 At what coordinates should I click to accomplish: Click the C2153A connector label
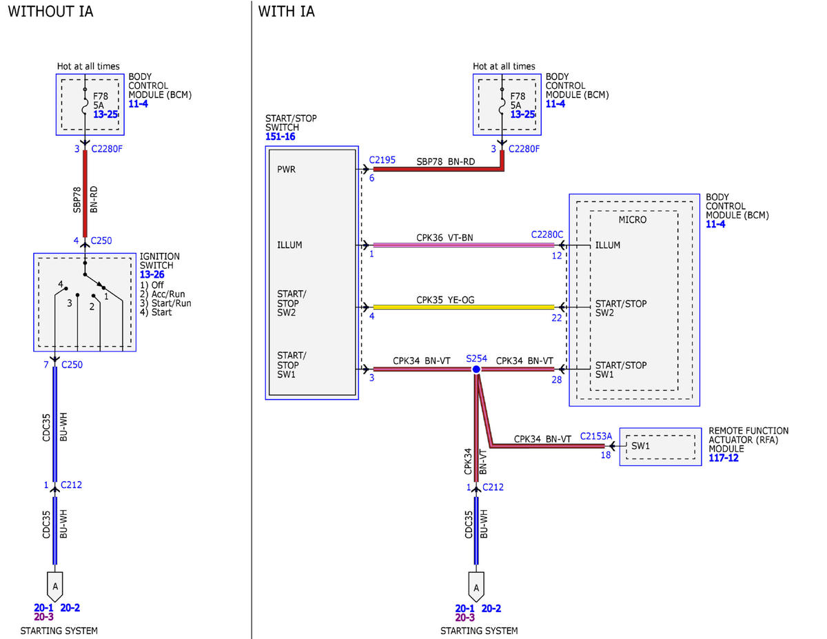[596, 436]
